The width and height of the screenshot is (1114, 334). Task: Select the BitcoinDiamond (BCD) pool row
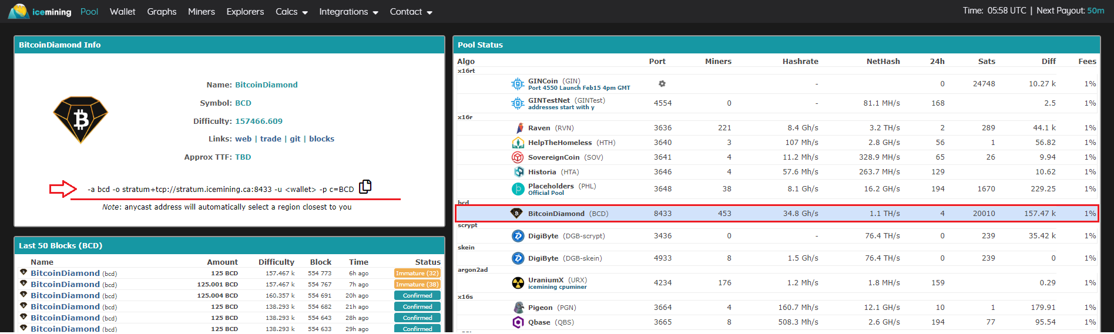pos(777,214)
